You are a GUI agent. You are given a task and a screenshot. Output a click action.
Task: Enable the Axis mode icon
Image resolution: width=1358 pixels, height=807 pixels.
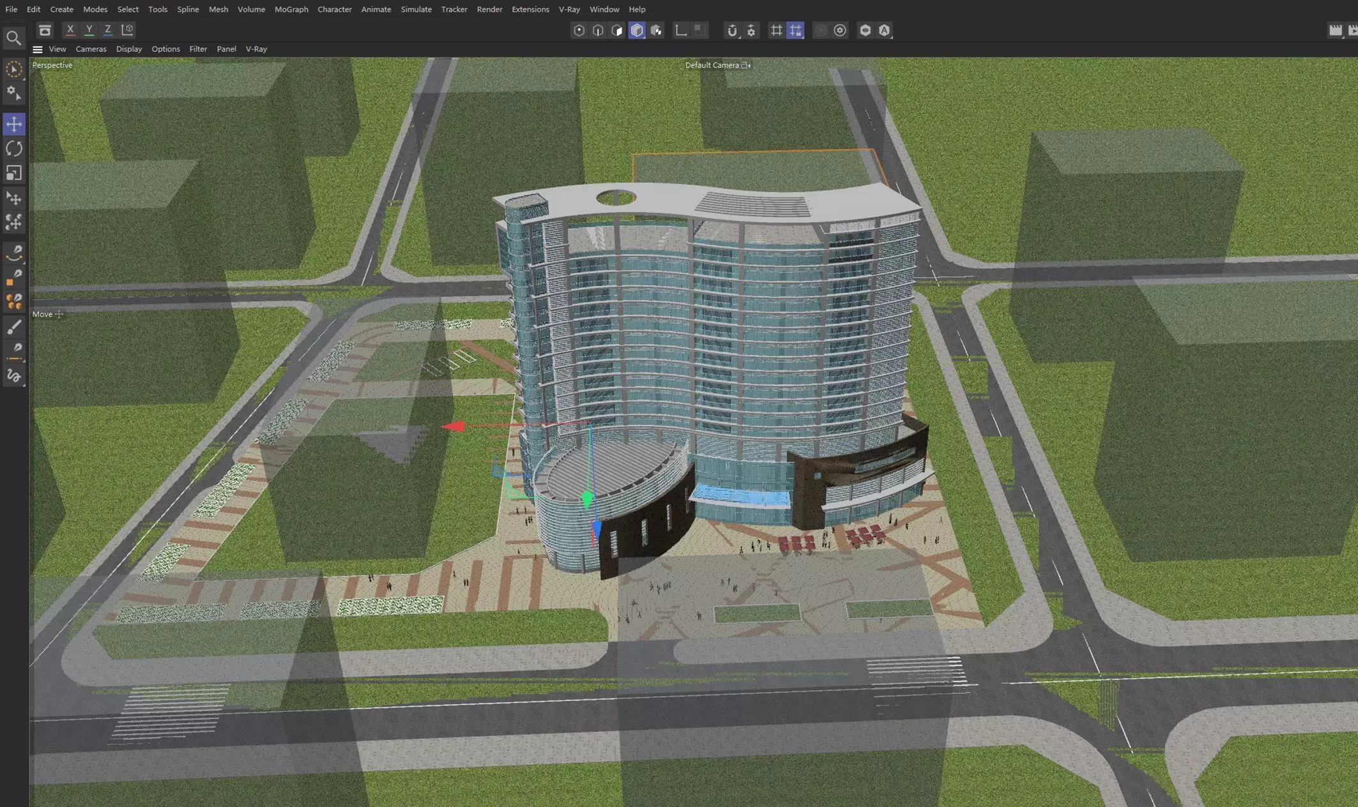point(681,30)
